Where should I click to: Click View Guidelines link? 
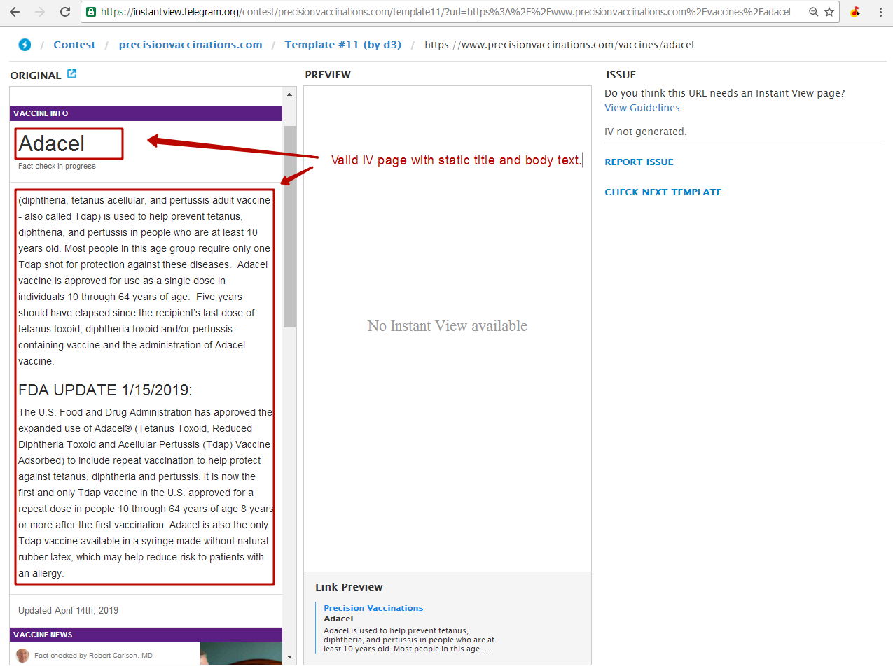642,108
